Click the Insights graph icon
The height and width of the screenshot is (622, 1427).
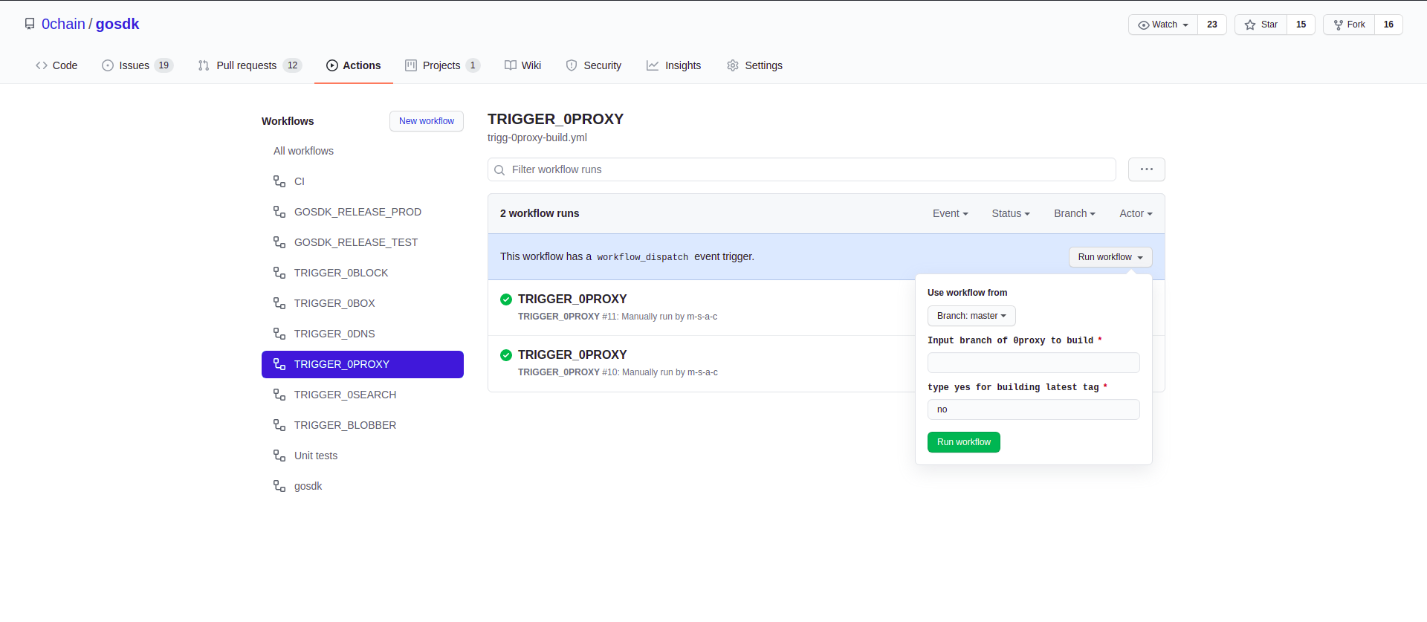click(653, 65)
